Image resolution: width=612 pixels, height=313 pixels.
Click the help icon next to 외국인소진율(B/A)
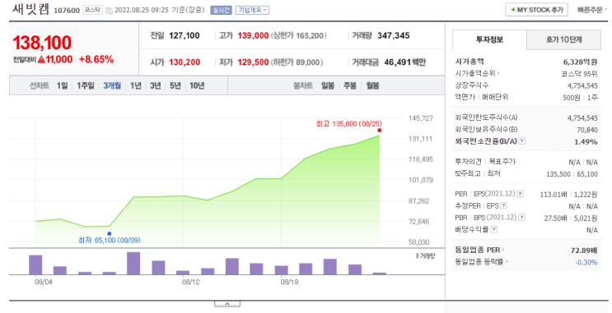tap(522, 141)
